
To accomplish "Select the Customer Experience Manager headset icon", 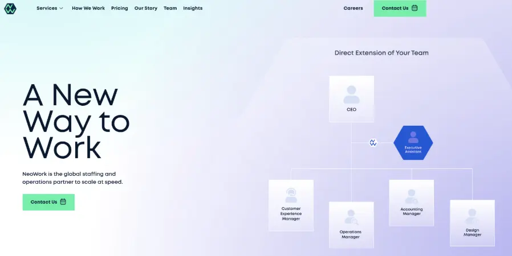I will coord(291,196).
